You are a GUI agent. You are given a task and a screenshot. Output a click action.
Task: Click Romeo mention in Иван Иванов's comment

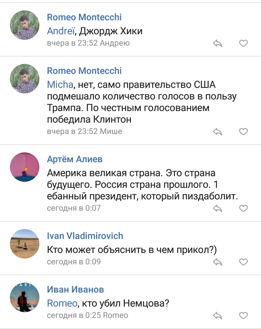click(62, 303)
